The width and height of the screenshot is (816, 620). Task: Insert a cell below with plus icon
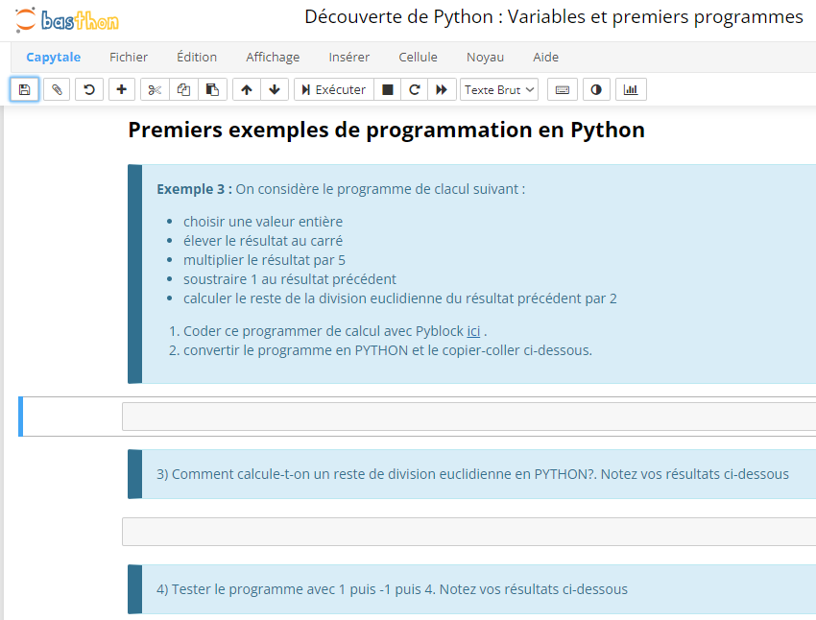tap(122, 89)
